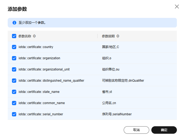This screenshot has height=138, width=183.
Task: Click iotda::certificate::serial_number name text
Action: coord(41,114)
